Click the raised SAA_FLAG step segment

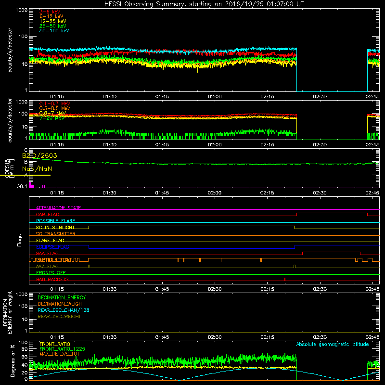pyautogui.click(x=331, y=252)
